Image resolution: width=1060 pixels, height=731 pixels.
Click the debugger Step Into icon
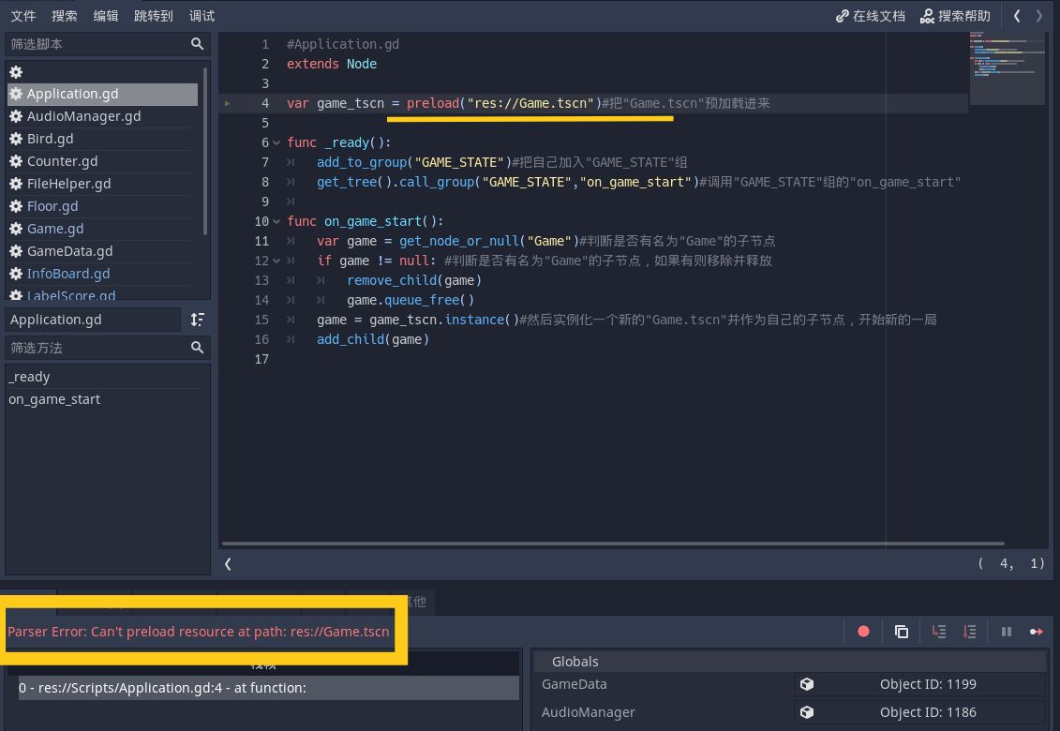(939, 632)
